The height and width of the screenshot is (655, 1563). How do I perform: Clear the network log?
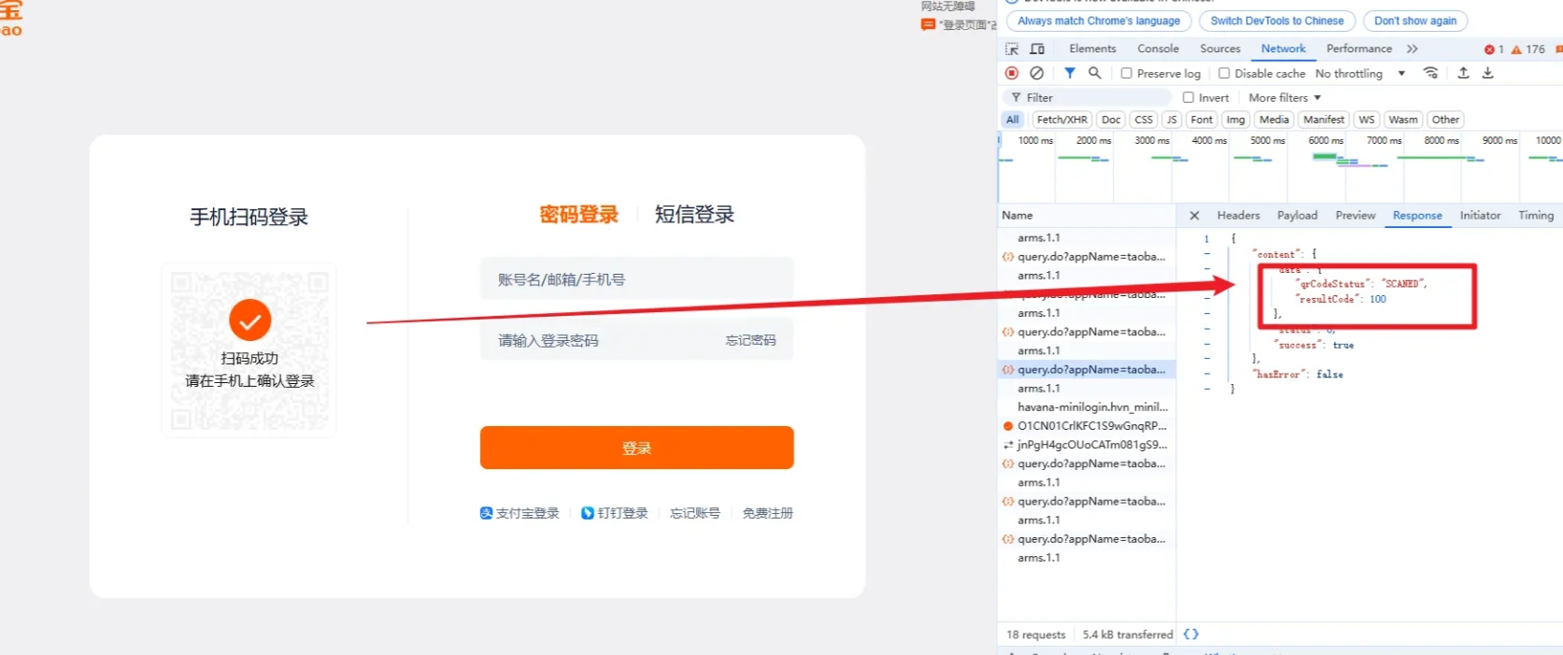[1037, 73]
